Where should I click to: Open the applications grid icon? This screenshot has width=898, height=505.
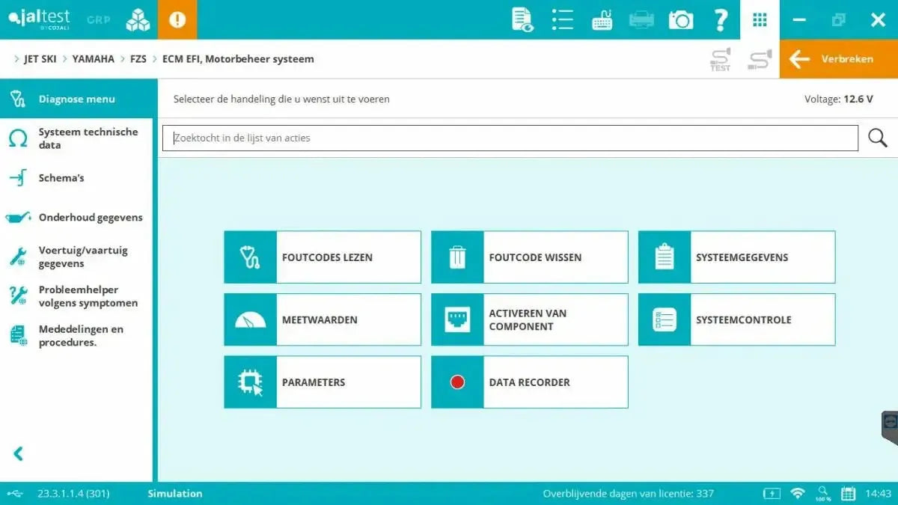[x=760, y=19]
